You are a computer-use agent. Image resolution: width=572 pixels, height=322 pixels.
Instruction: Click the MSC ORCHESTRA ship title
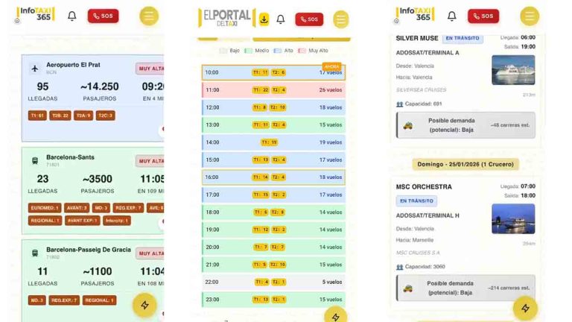click(424, 187)
